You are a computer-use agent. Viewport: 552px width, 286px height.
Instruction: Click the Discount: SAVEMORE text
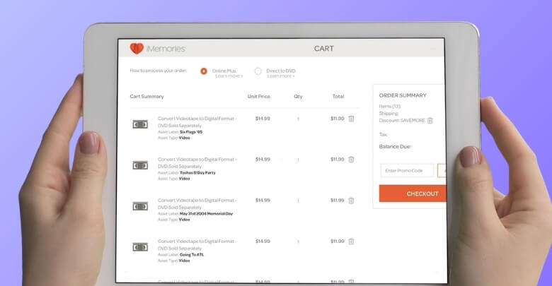402,121
